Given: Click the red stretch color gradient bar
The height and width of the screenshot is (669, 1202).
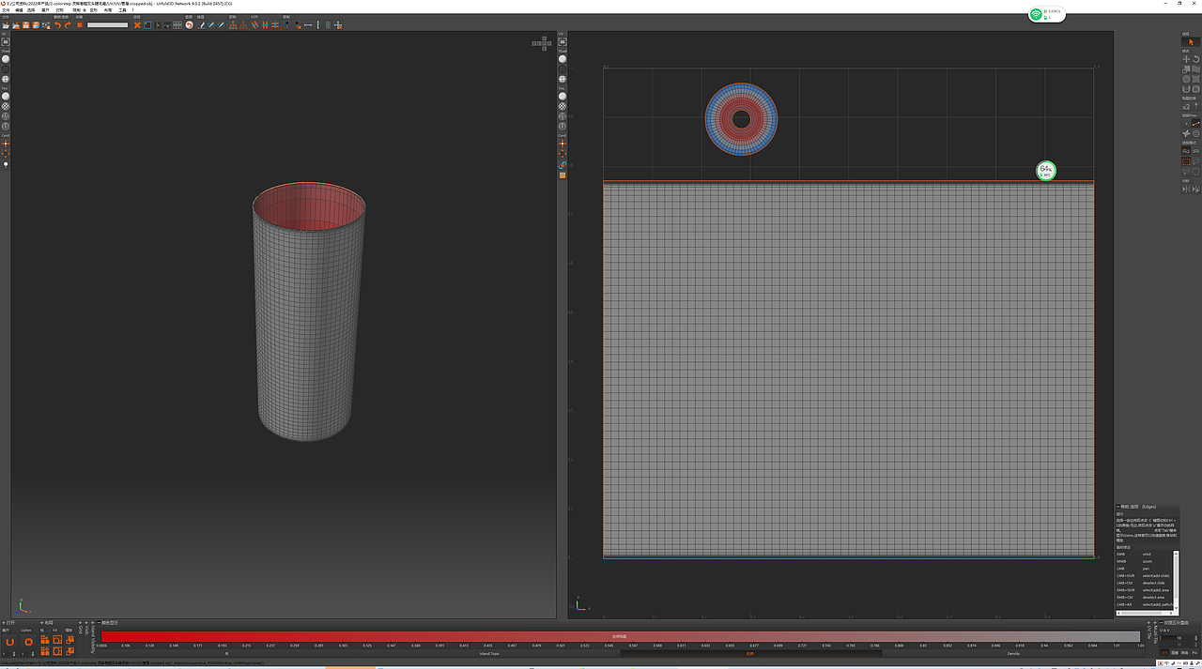Looking at the screenshot, I should [621, 636].
